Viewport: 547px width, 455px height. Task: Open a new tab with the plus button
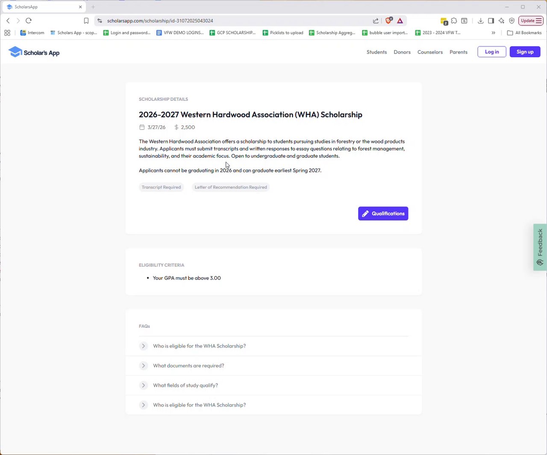[x=93, y=7]
